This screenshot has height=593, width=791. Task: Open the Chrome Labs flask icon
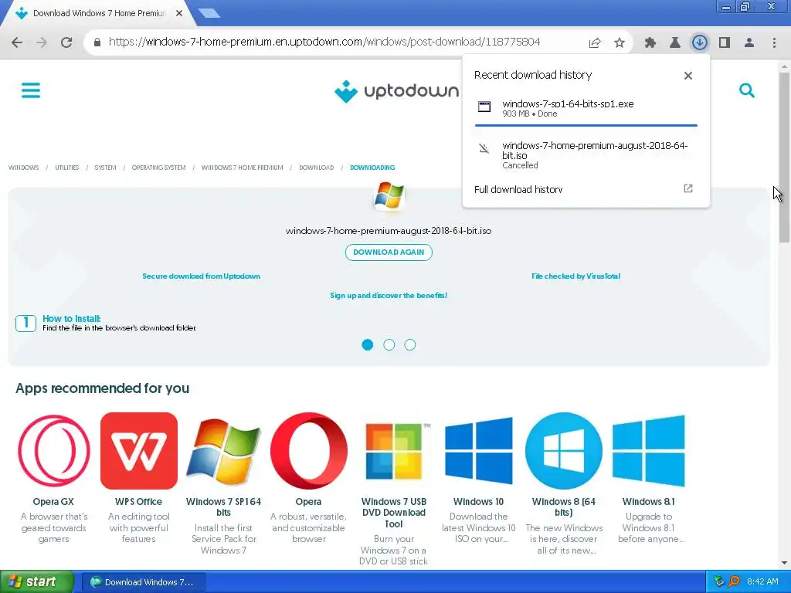pos(675,42)
